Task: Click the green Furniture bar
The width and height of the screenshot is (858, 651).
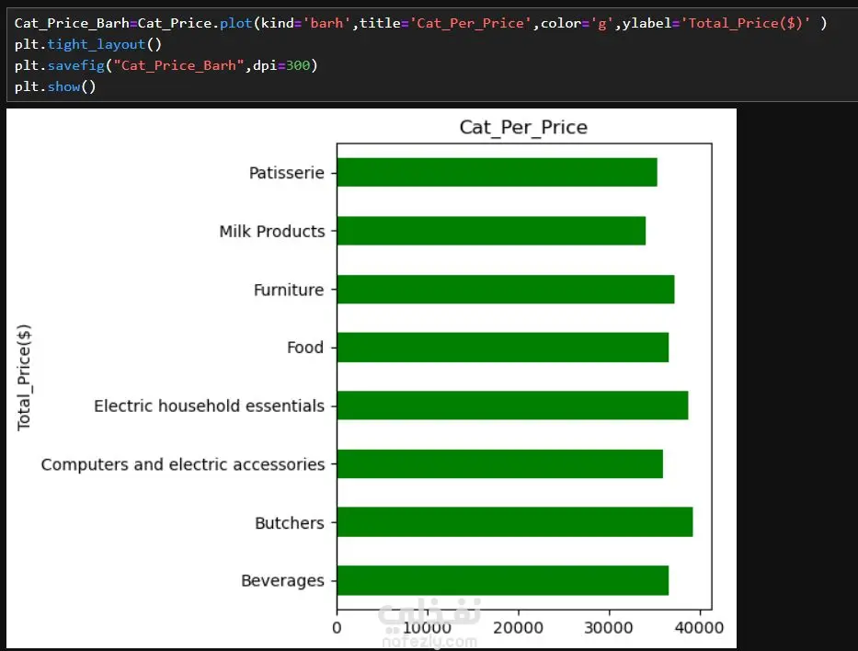Action: [506, 289]
